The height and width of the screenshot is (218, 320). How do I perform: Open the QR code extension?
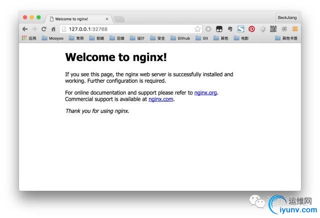click(x=273, y=29)
